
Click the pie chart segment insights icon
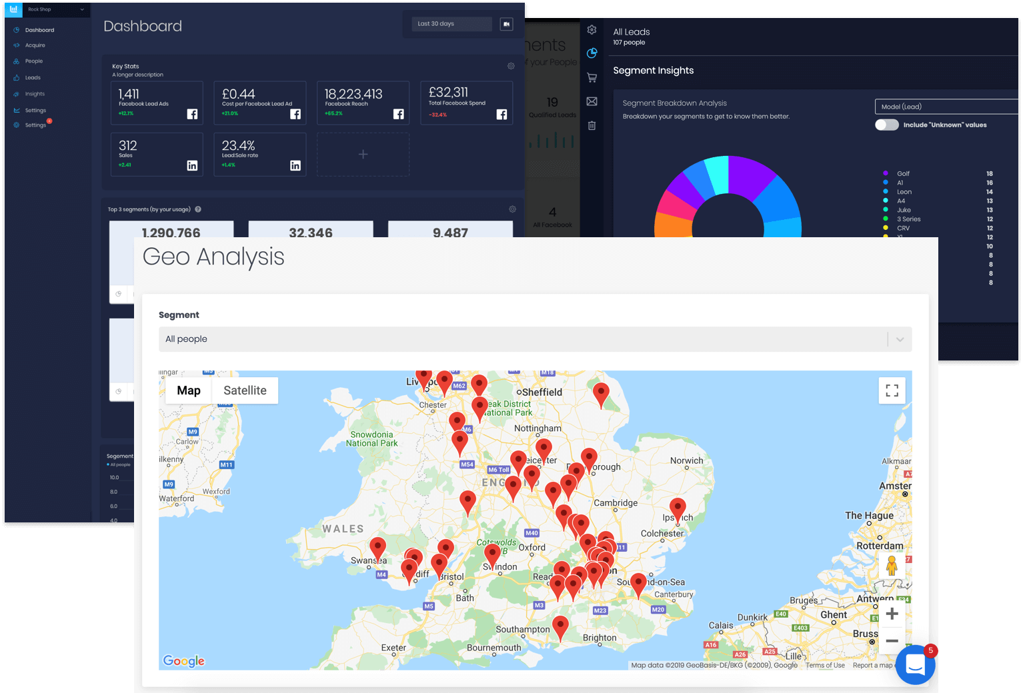pyautogui.click(x=591, y=53)
